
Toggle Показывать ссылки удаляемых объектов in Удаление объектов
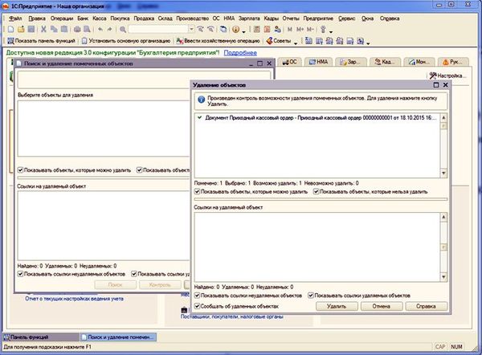311,296
